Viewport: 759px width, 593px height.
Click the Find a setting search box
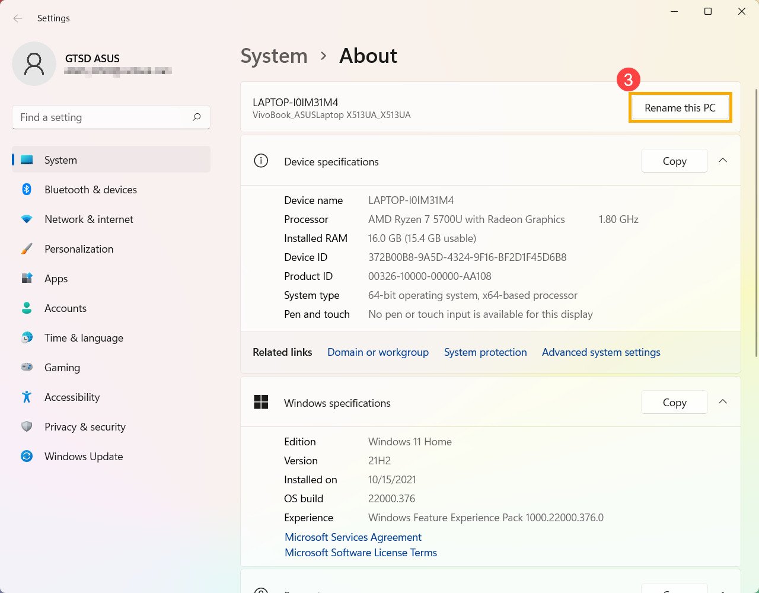[111, 117]
